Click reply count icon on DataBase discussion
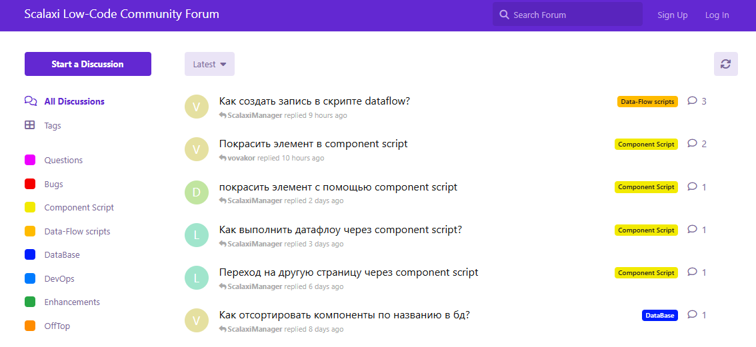Image resolution: width=756 pixels, height=347 pixels. 692,315
